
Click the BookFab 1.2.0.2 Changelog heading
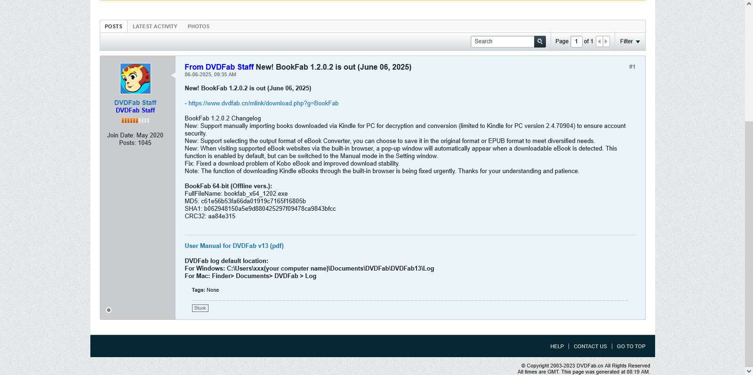tap(223, 118)
